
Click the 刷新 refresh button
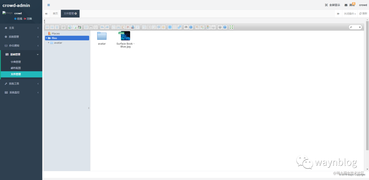(x=363, y=14)
